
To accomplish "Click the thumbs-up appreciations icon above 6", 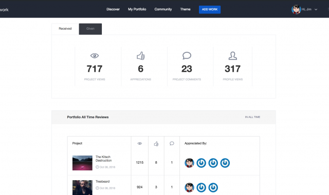I will coord(140,56).
